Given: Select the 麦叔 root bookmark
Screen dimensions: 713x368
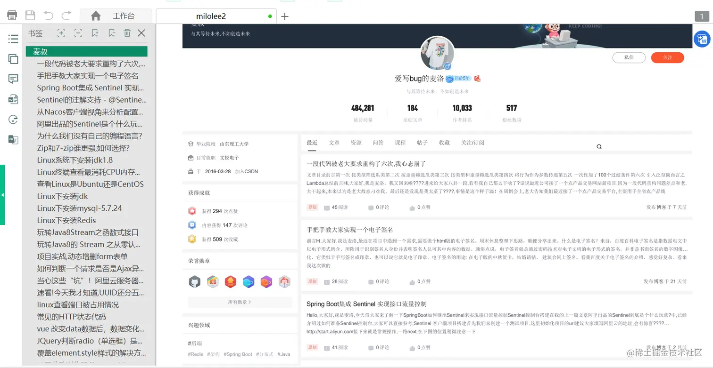Looking at the screenshot, I should pyautogui.click(x=87, y=51).
